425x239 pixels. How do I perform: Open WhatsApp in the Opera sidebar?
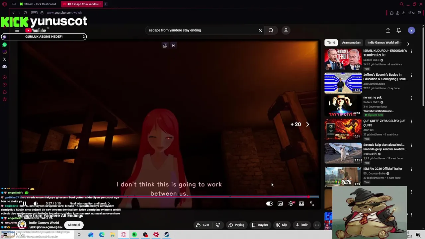pyautogui.click(x=4, y=44)
